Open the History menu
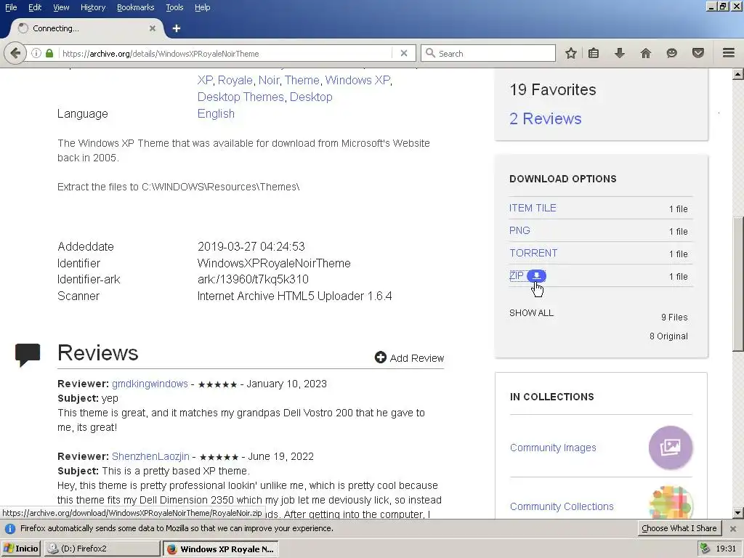This screenshot has width=744, height=558. click(x=93, y=7)
